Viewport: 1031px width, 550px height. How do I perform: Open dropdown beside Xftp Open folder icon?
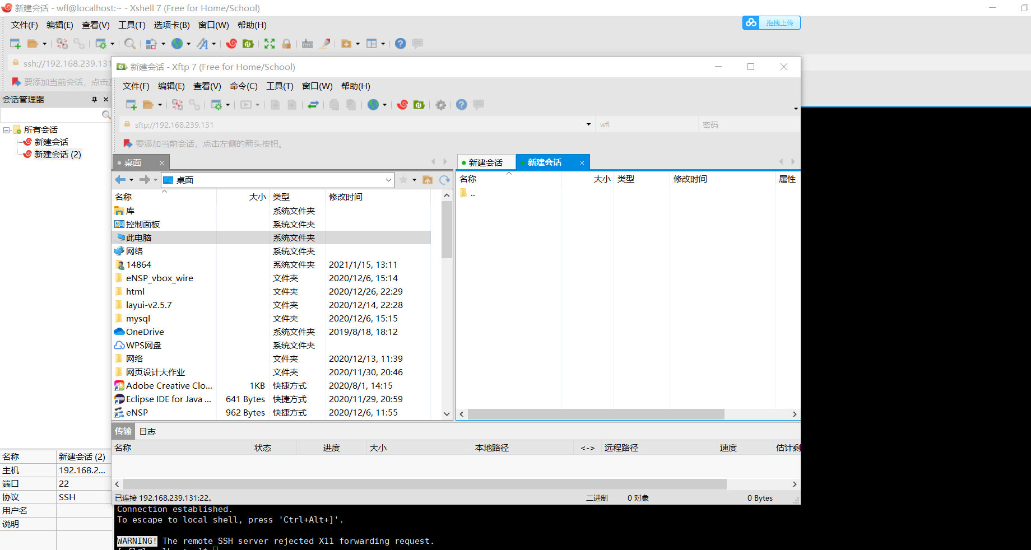pos(160,105)
